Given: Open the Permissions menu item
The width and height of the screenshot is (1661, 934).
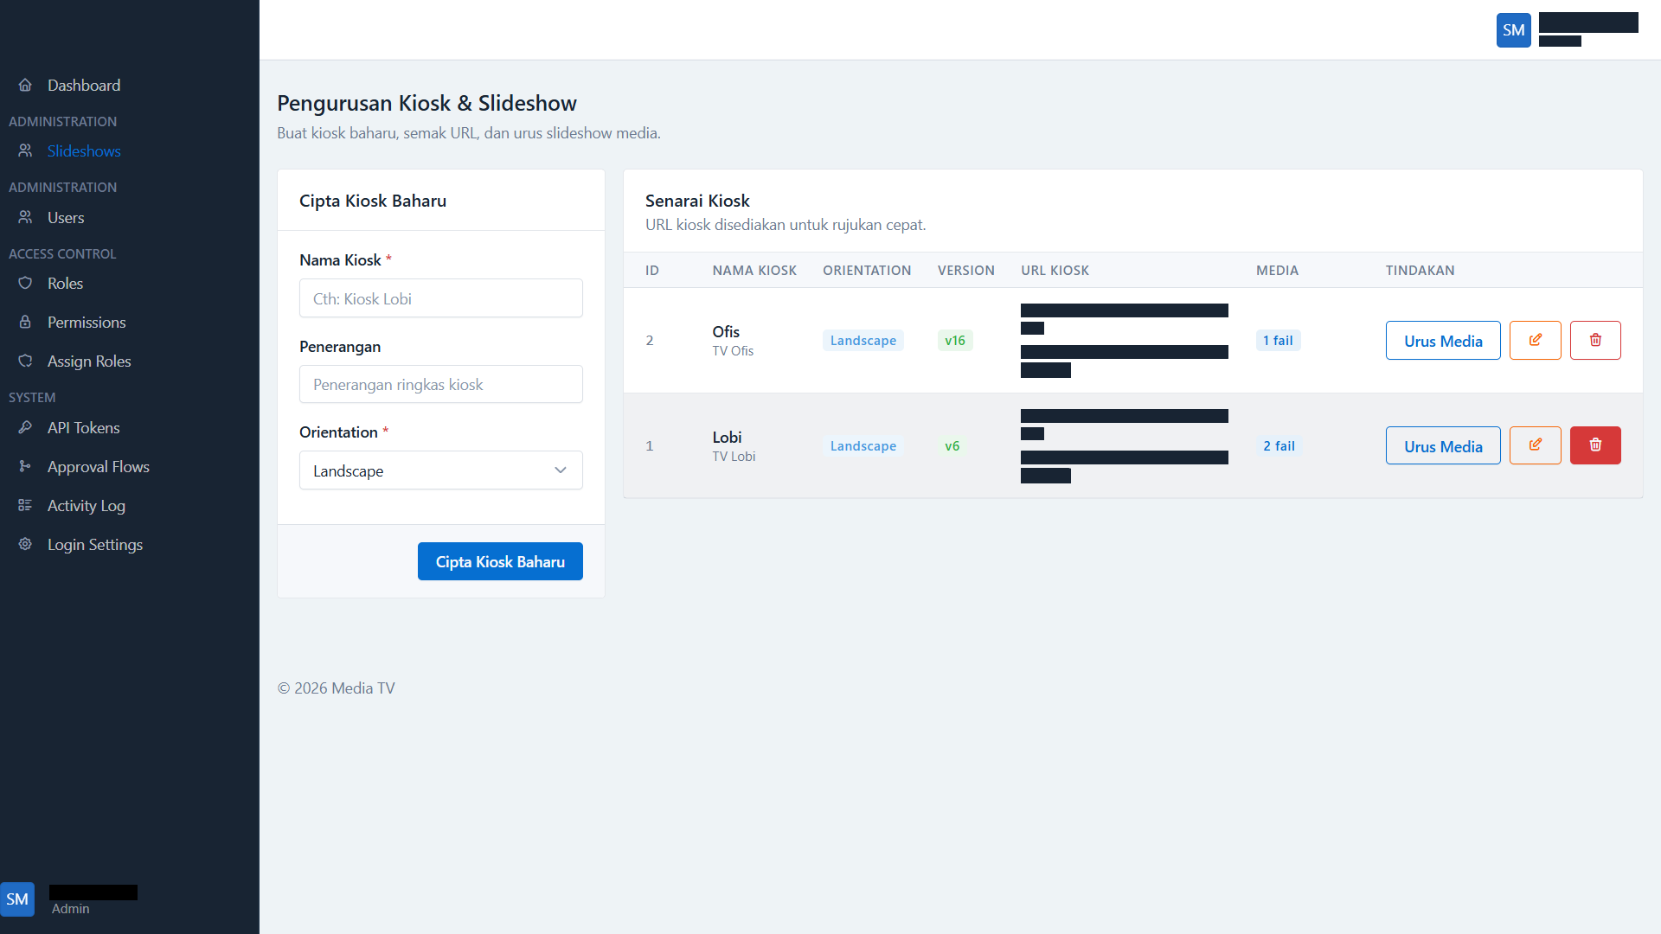Looking at the screenshot, I should pos(87,322).
